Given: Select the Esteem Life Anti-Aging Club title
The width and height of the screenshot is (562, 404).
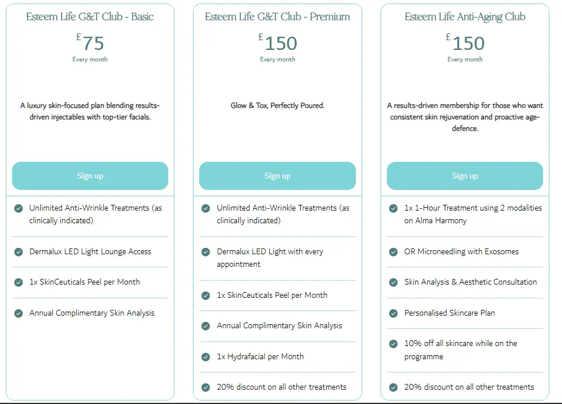Looking at the screenshot, I should 464,17.
